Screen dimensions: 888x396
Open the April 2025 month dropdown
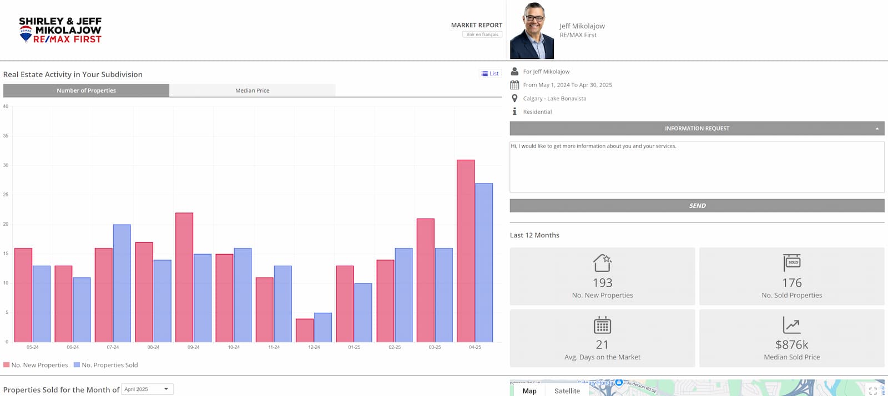pyautogui.click(x=147, y=389)
